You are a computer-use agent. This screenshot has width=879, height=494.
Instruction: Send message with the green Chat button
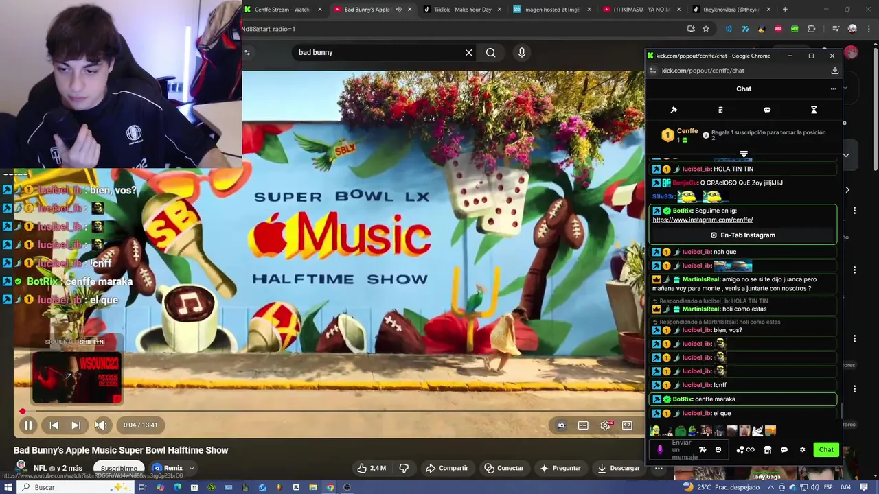tap(826, 450)
